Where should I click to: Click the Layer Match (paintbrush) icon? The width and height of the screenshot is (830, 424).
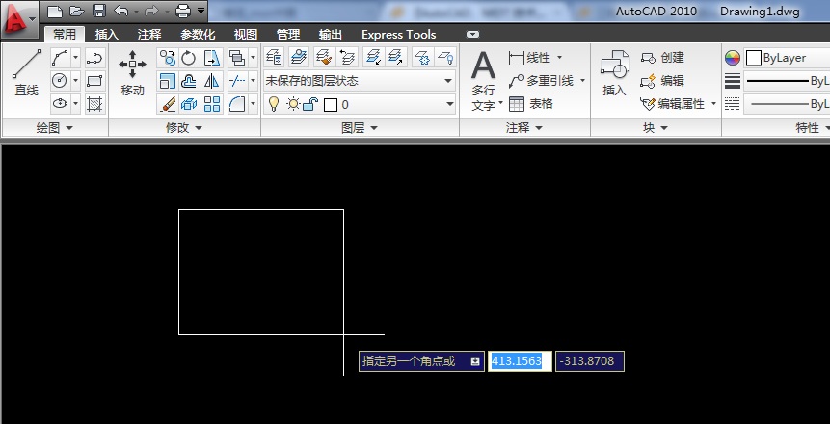324,57
